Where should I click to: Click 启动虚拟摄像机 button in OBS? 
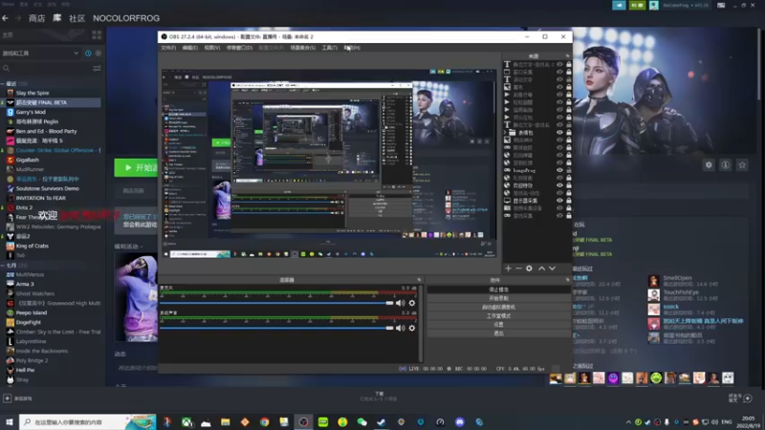coord(498,307)
